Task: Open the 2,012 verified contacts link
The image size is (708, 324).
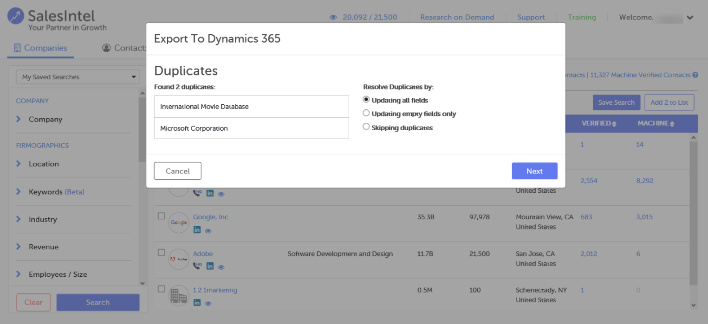Action: tap(589, 254)
